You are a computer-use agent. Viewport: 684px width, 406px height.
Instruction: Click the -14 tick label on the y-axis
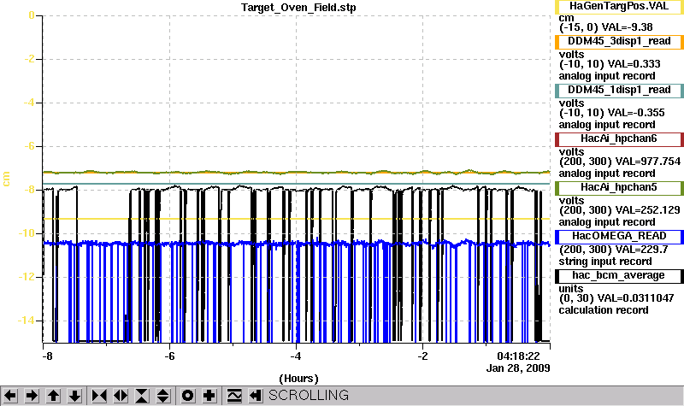pos(26,321)
